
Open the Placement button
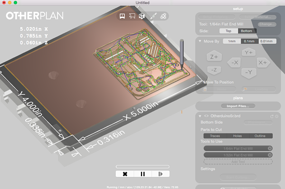[258, 123]
